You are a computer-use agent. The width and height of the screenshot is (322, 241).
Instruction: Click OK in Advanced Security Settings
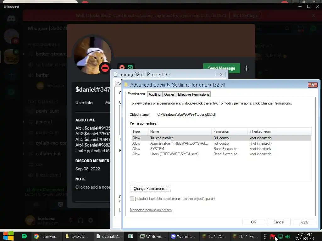[x=253, y=222]
